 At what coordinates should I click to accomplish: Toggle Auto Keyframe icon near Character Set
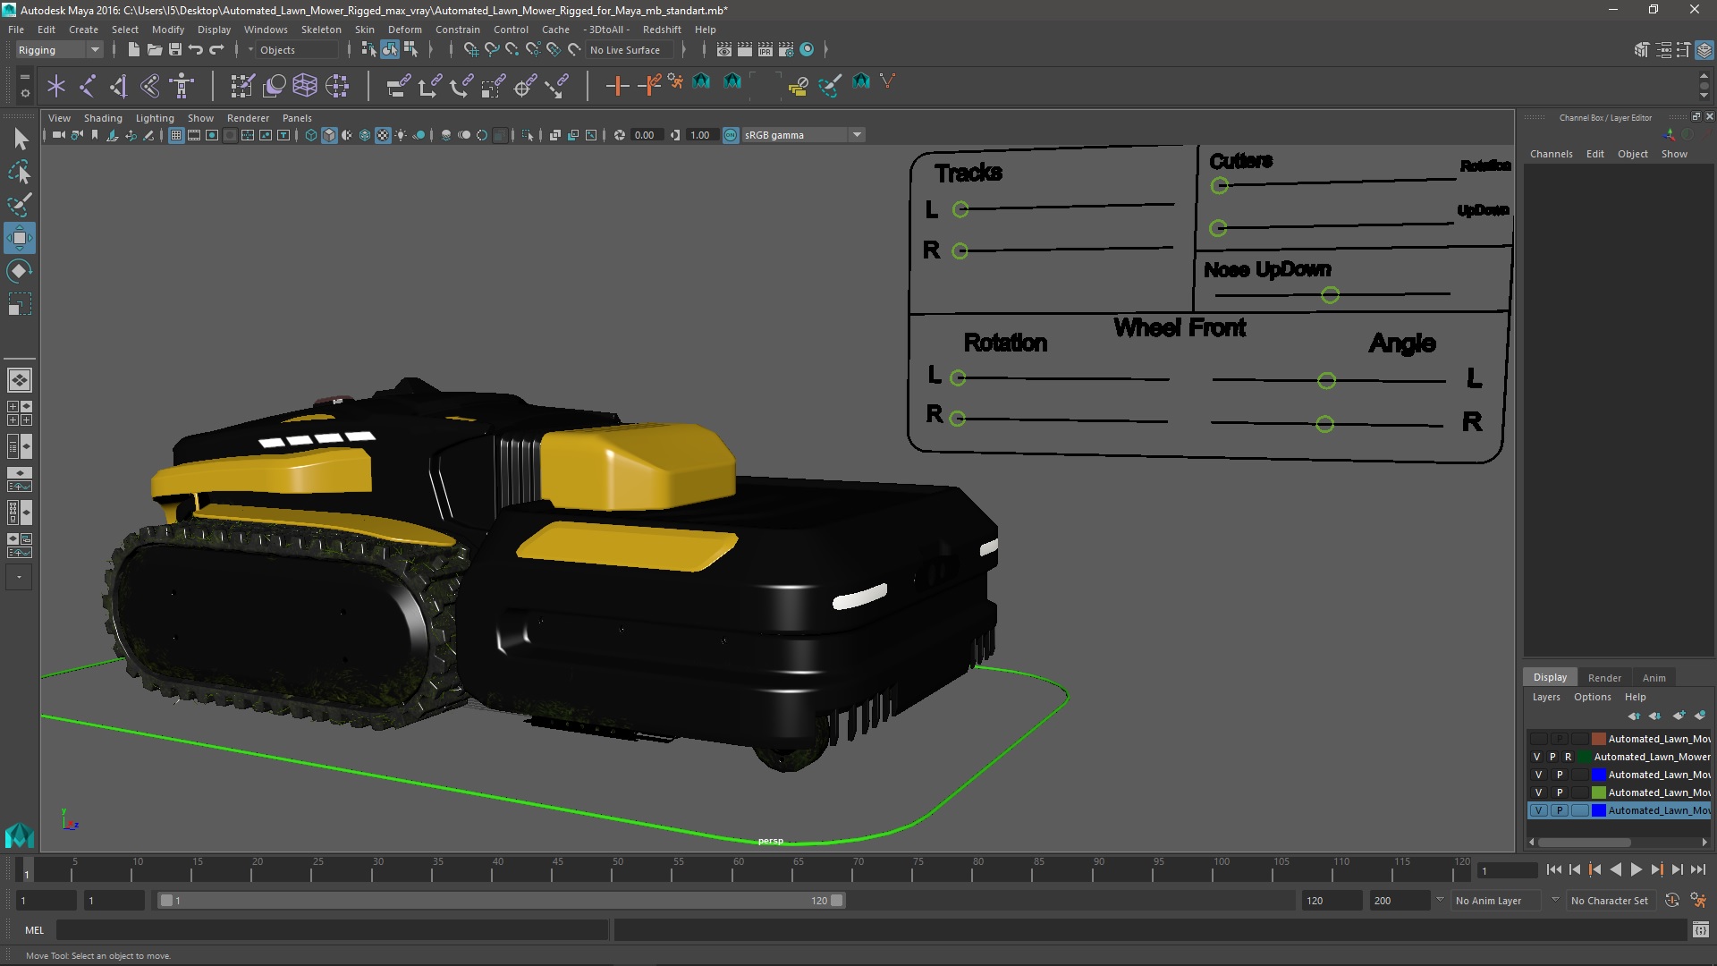pos(1672,901)
